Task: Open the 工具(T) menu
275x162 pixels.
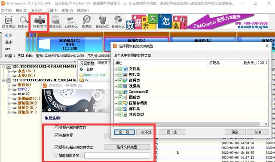Action: pos(52,10)
